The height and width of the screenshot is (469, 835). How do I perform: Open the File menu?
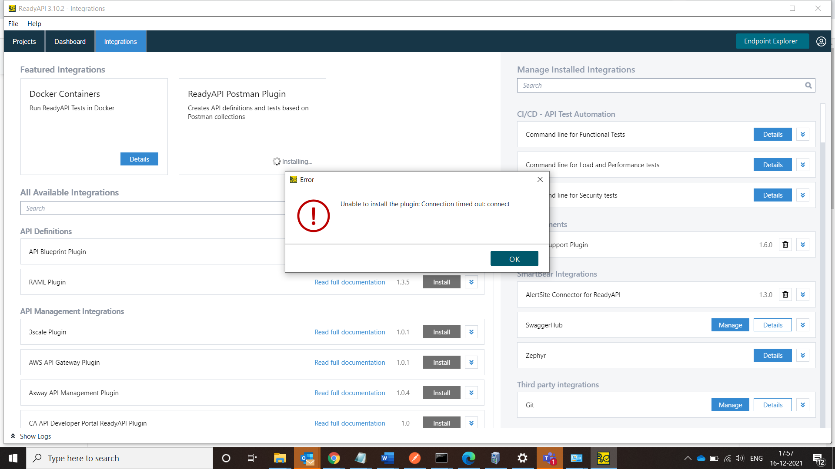(x=13, y=23)
